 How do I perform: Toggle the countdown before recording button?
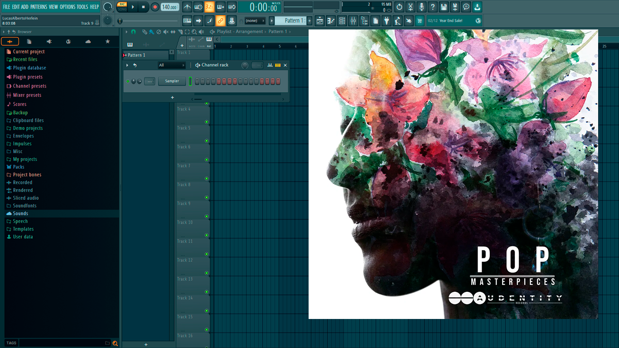coord(209,7)
